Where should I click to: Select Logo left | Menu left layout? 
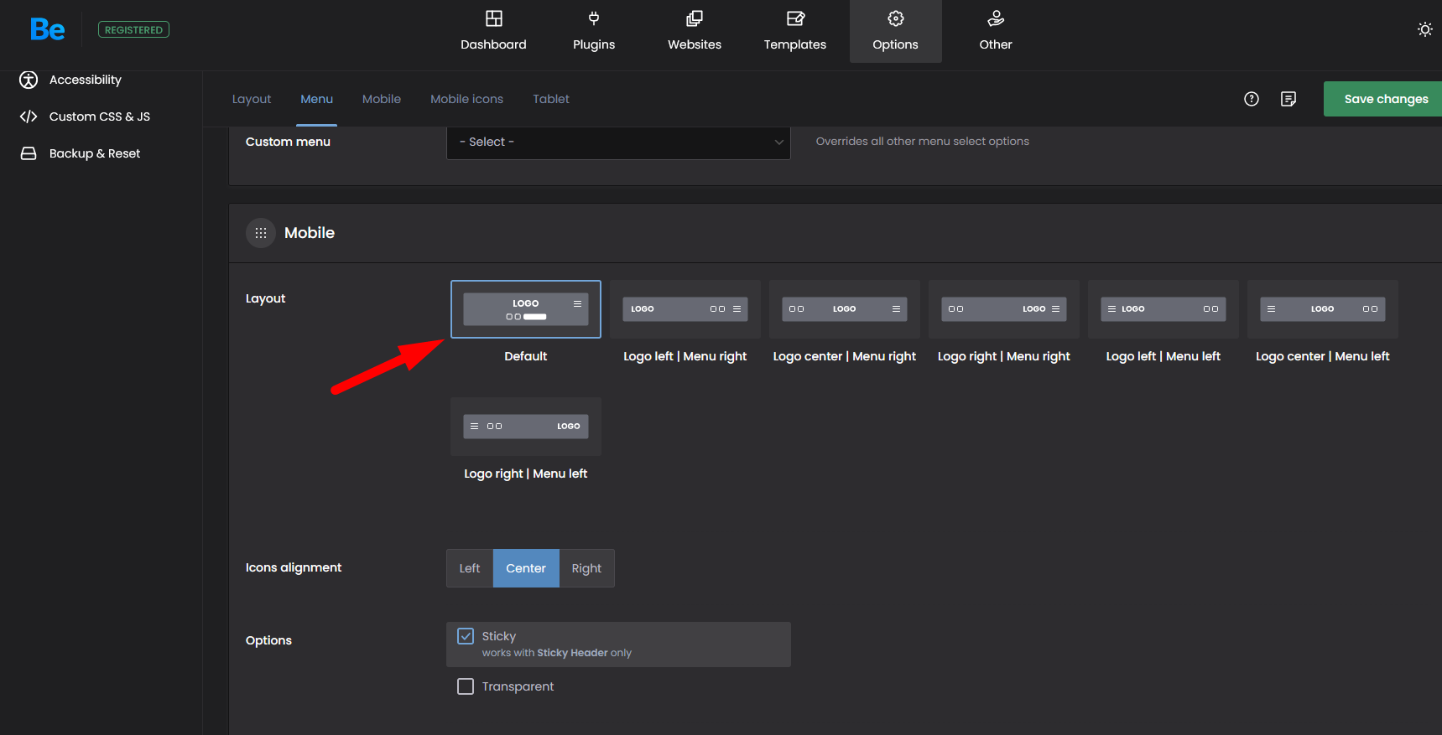click(x=1163, y=309)
